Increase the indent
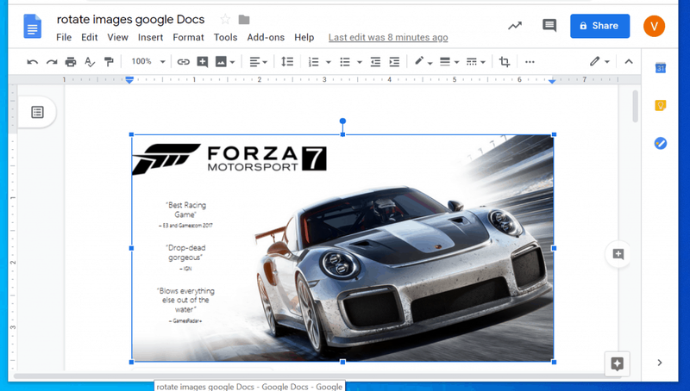Viewport: 690px width, 391px height. point(394,62)
